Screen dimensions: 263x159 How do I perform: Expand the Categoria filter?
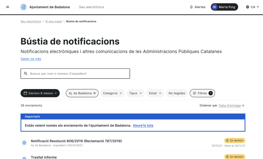tap(112, 93)
